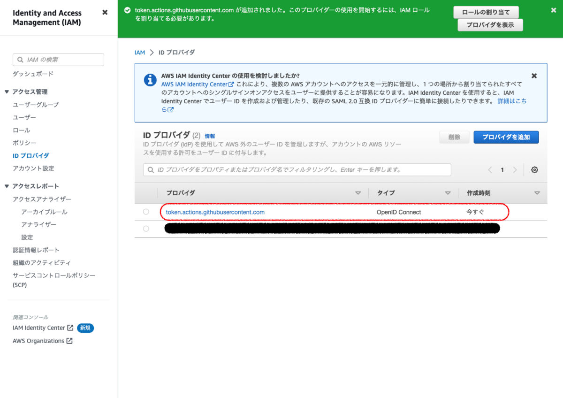563x398 pixels.
Task: Click the プロバイダを追加 button
Action: click(506, 137)
